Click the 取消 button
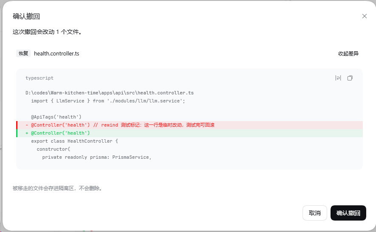376x232 pixels. [315, 213]
